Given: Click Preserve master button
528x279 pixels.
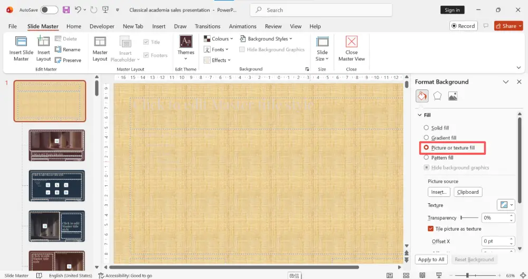Looking at the screenshot, I should tap(68, 60).
